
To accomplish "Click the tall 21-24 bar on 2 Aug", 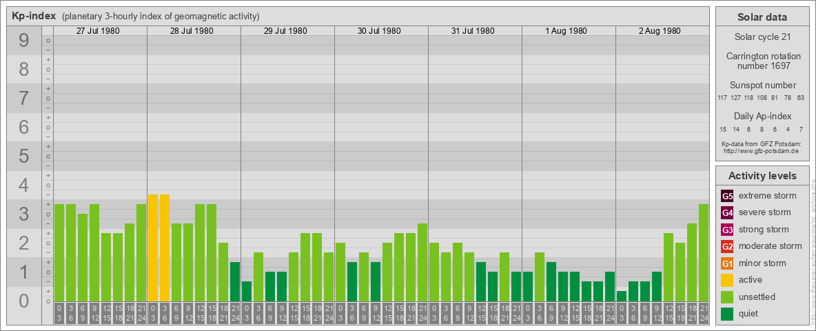I will pyautogui.click(x=704, y=252).
